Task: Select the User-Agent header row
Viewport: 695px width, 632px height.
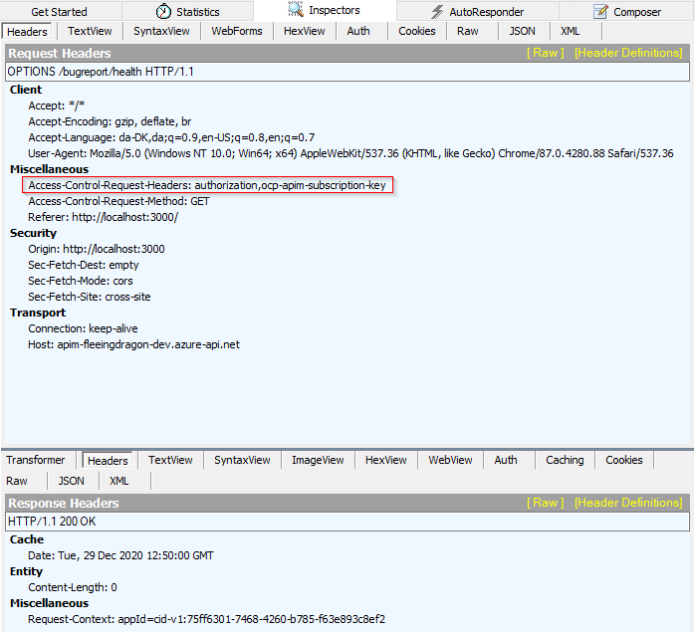Action: (350, 154)
